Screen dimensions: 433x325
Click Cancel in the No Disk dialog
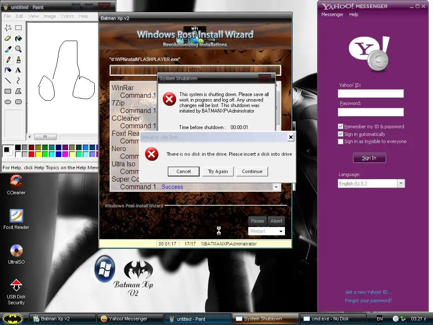(x=184, y=171)
